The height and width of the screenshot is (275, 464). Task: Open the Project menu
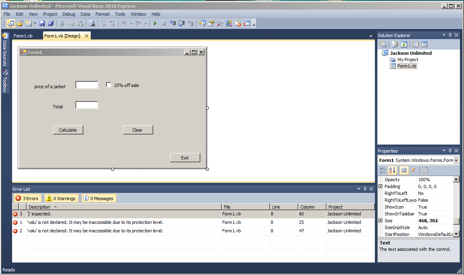[50, 14]
